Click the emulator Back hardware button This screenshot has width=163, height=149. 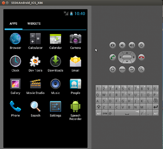[132, 69]
